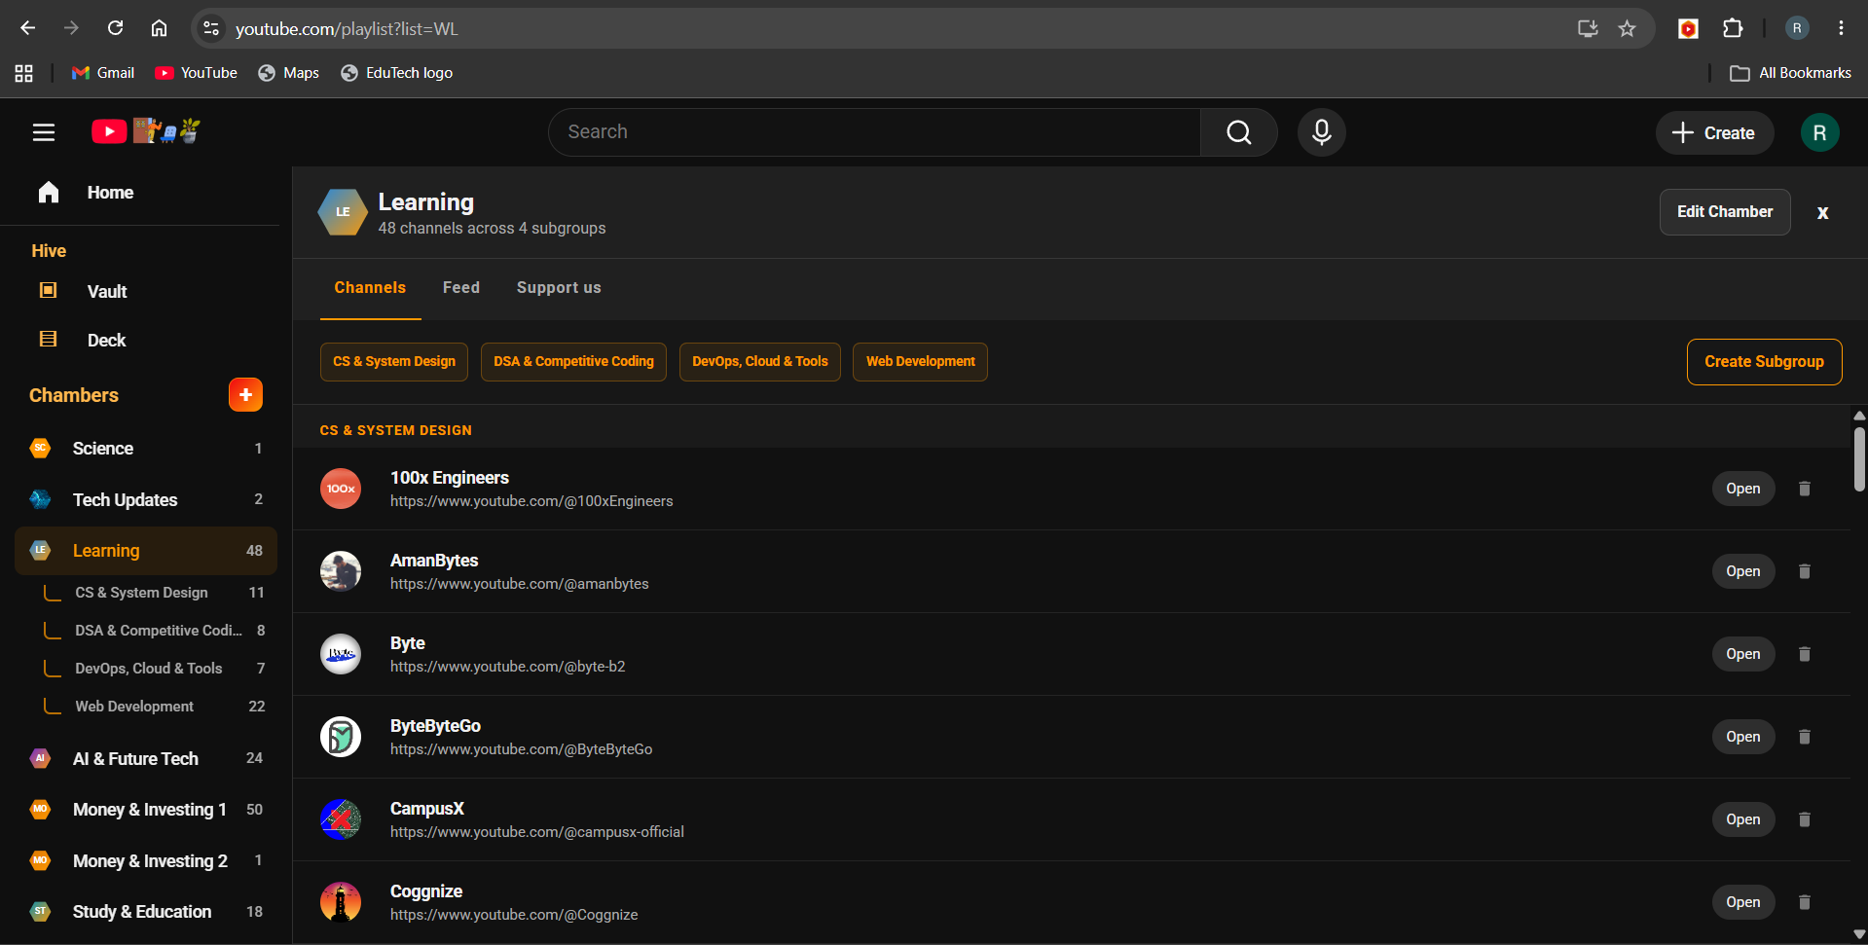This screenshot has width=1868, height=945.
Task: Filter by DevOps, Cloud & Tools subgroup
Action: point(759,362)
